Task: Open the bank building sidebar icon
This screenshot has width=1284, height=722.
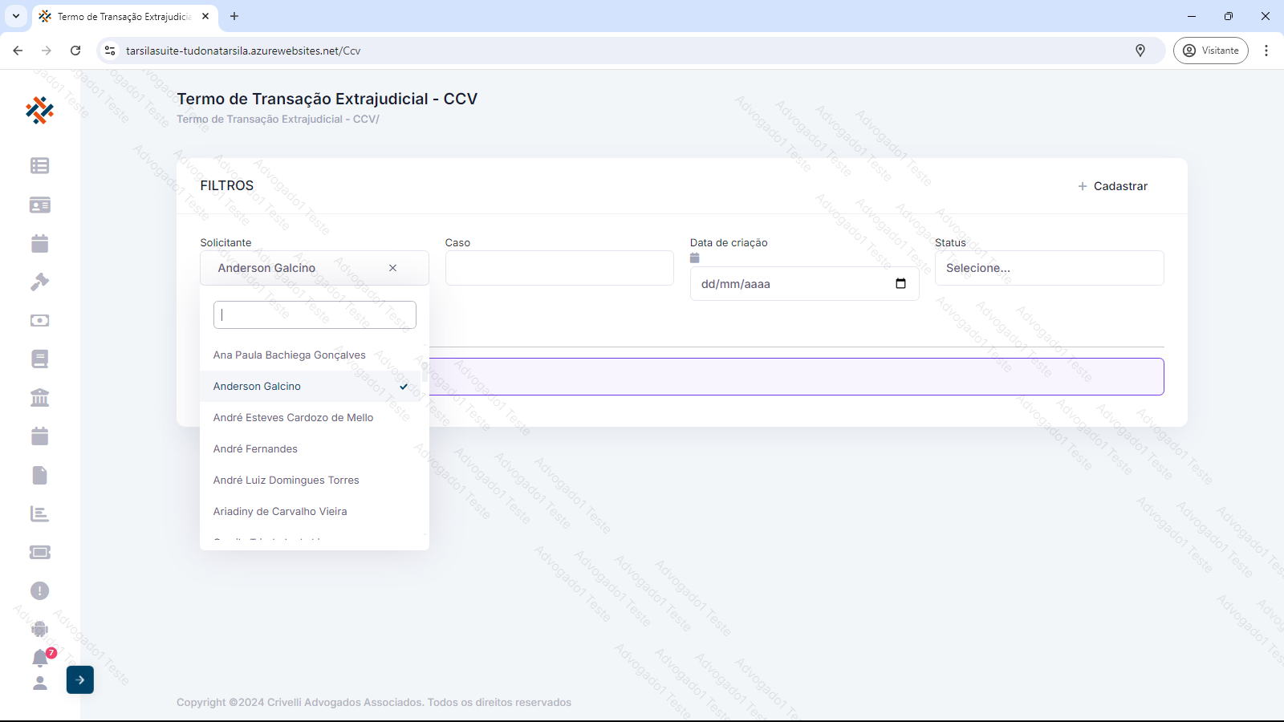Action: pyautogui.click(x=39, y=398)
